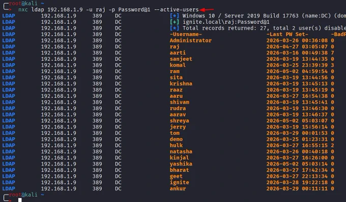Click the date '2026-03-28 19:22:18' for ignite
Image resolution: width=346 pixels, height=202 pixels.
(x=297, y=182)
